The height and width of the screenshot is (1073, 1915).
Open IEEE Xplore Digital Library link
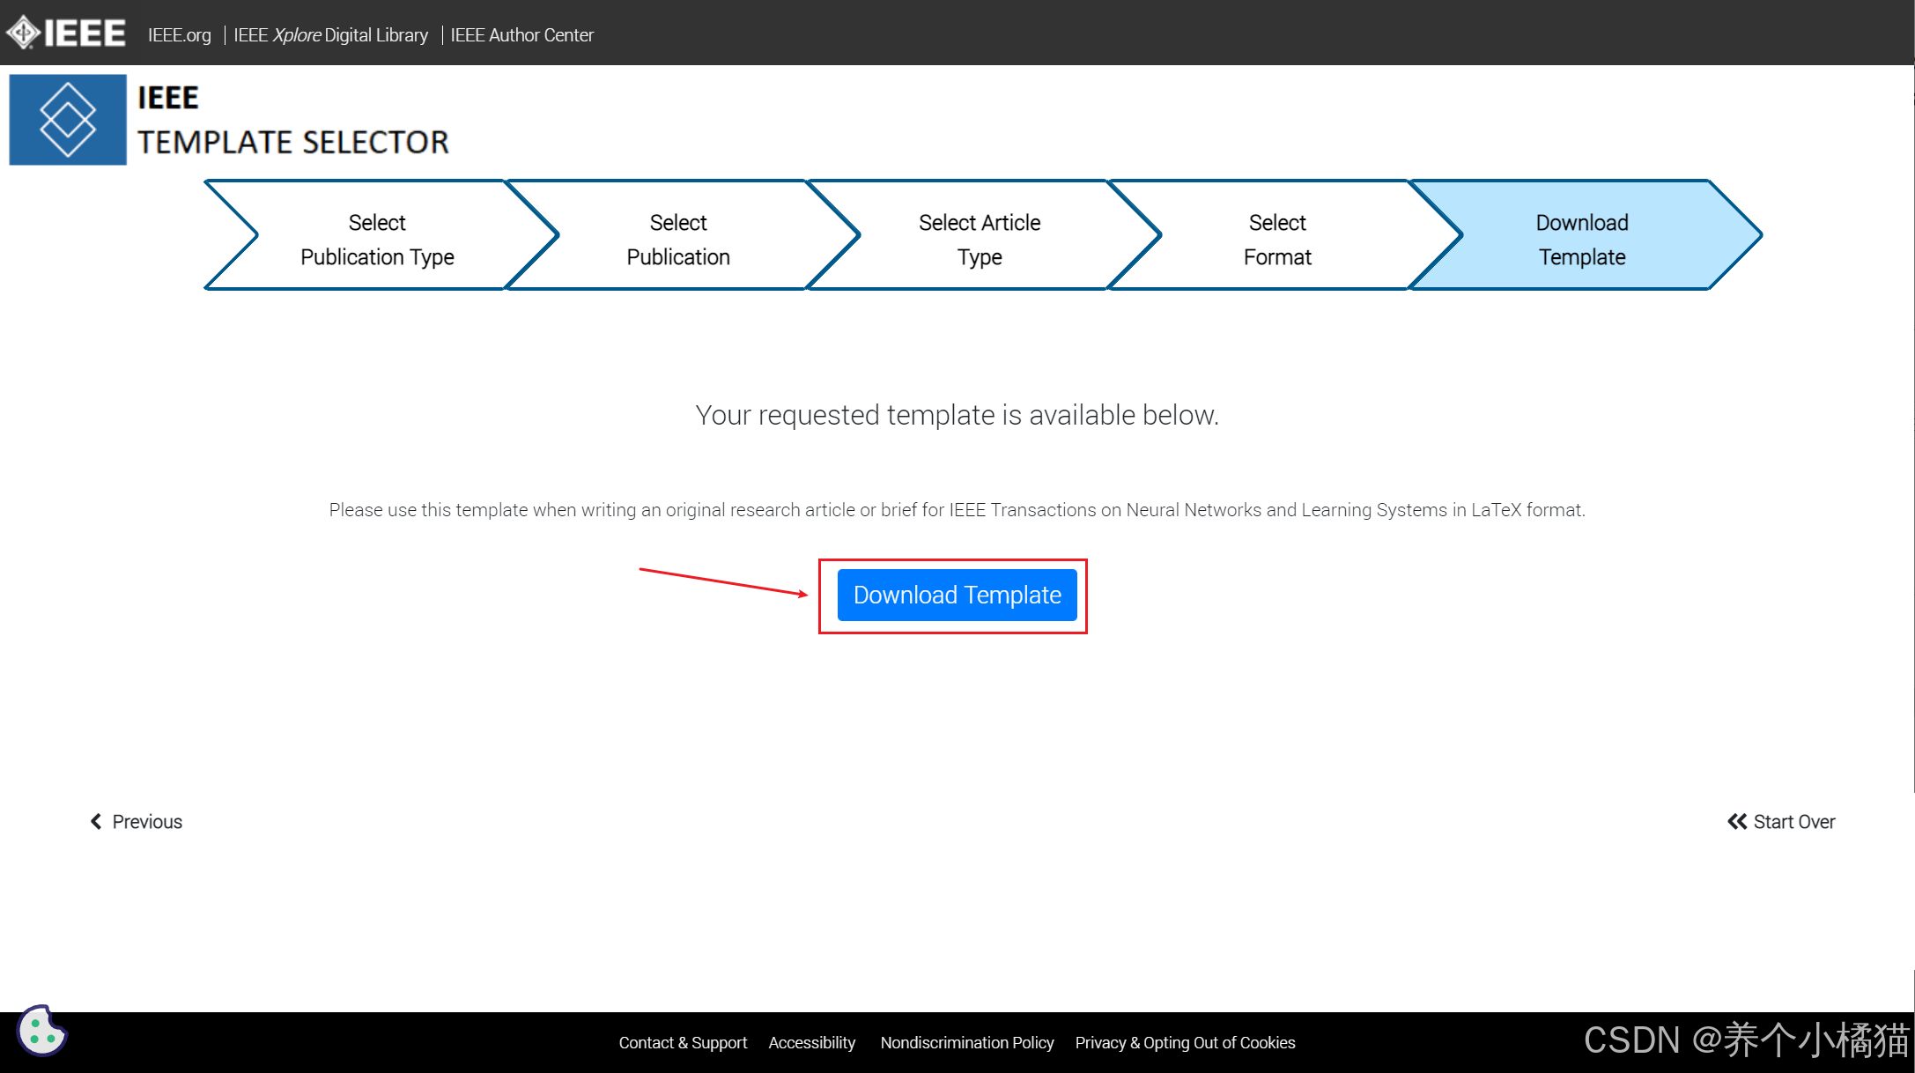coord(330,35)
